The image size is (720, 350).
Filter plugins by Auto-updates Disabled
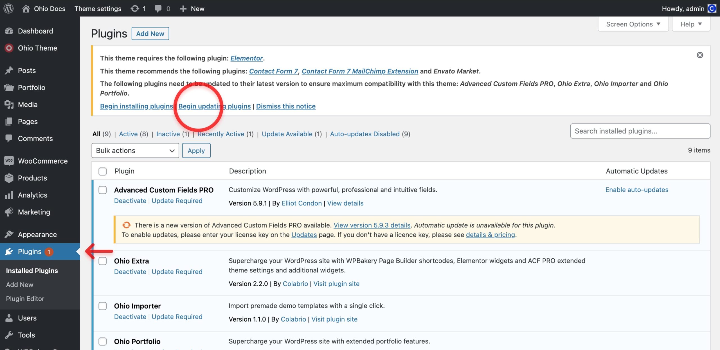[x=365, y=134]
